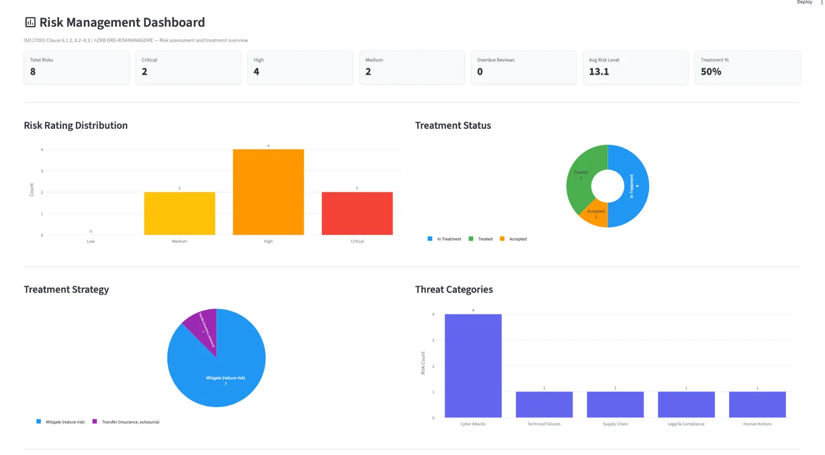Select the Medium metric card showing 2
The width and height of the screenshot is (825, 455).
[412, 68]
